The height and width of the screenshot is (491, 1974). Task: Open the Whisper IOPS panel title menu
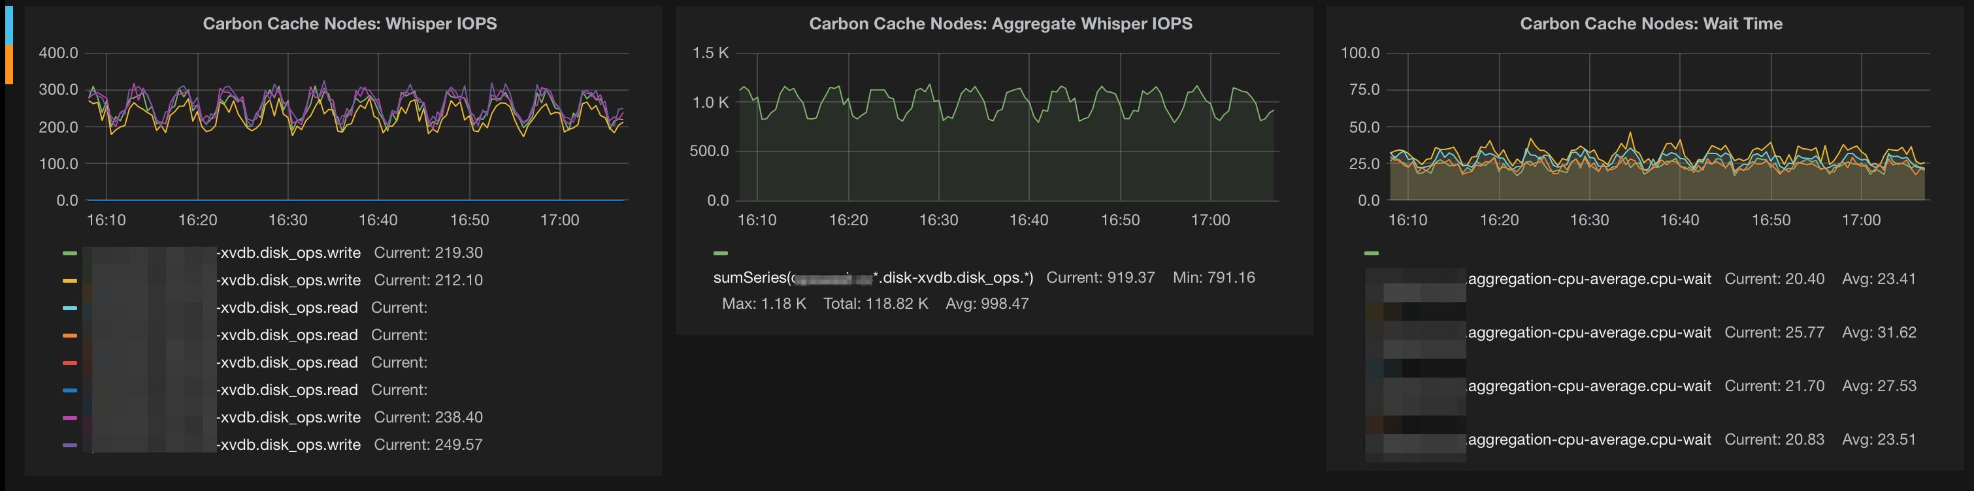pos(350,24)
